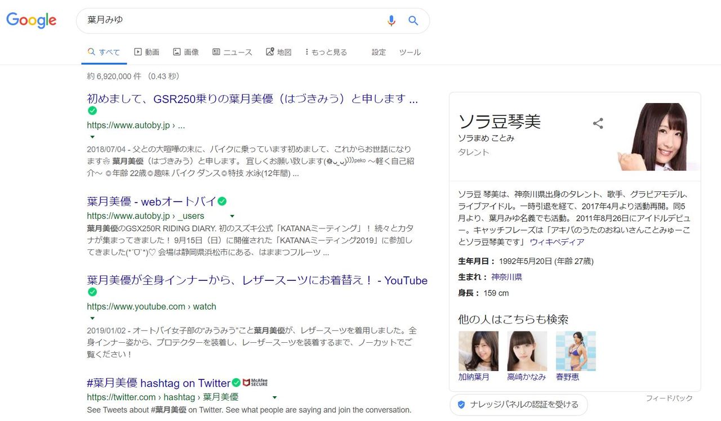The width and height of the screenshot is (721, 421).
Task: Select the すべて tab
Action: 104,52
